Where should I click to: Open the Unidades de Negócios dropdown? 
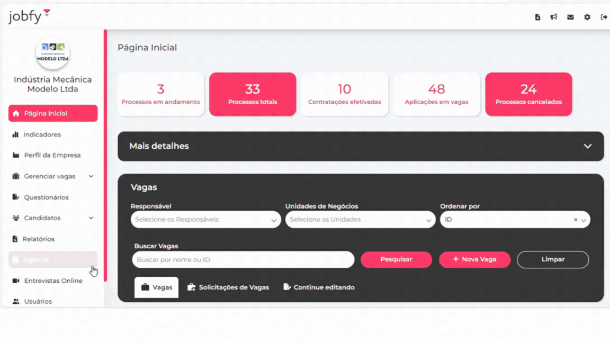360,220
